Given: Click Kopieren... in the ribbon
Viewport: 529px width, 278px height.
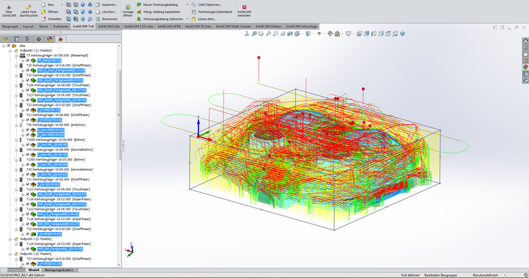Looking at the screenshot, I should [106, 5].
